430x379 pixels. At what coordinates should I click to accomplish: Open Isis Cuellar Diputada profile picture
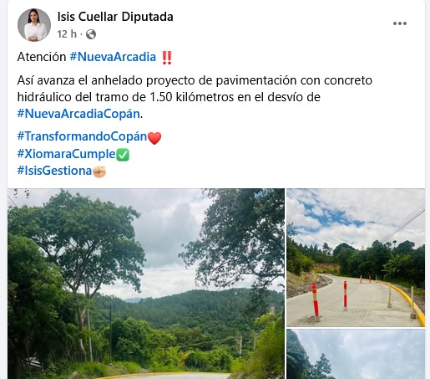34,25
